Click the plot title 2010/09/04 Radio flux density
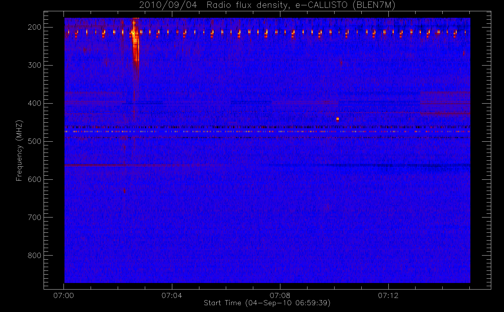 tap(267, 5)
